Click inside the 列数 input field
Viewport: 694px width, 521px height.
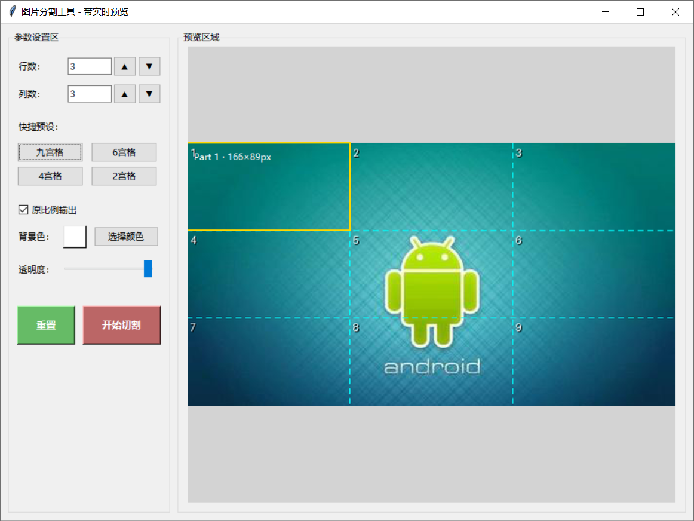pos(89,93)
